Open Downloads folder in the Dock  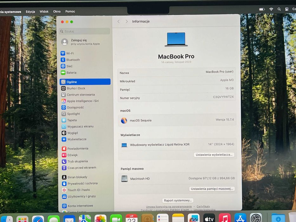coord(278,218)
